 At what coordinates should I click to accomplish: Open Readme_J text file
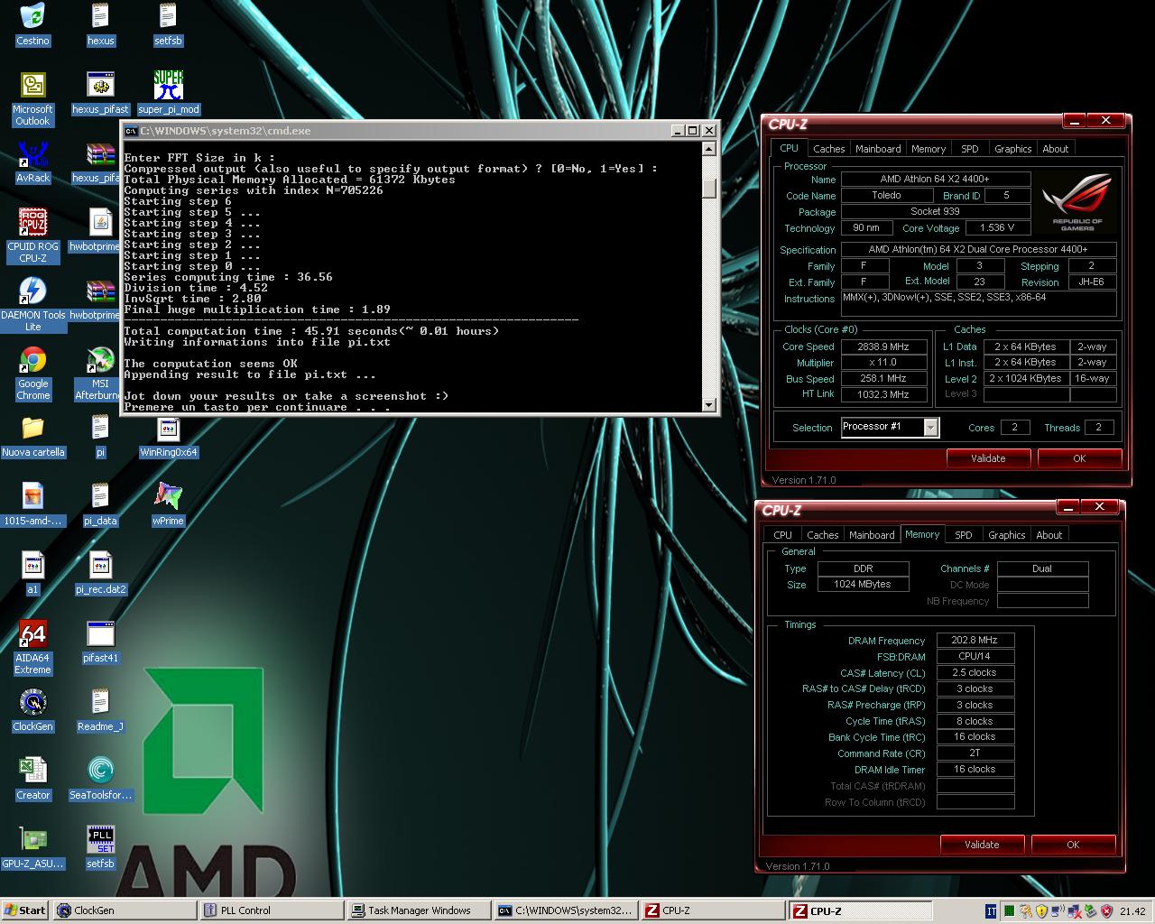(100, 710)
